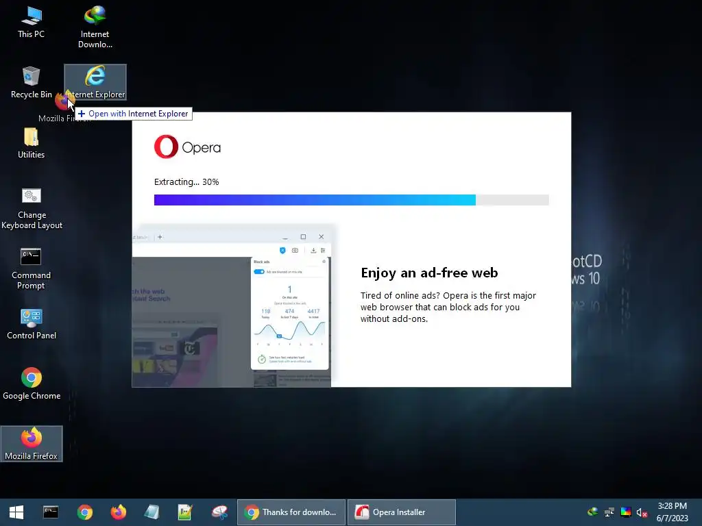The height and width of the screenshot is (526, 702).
Task: Open the green notepad taskbar app
Action: 185,512
